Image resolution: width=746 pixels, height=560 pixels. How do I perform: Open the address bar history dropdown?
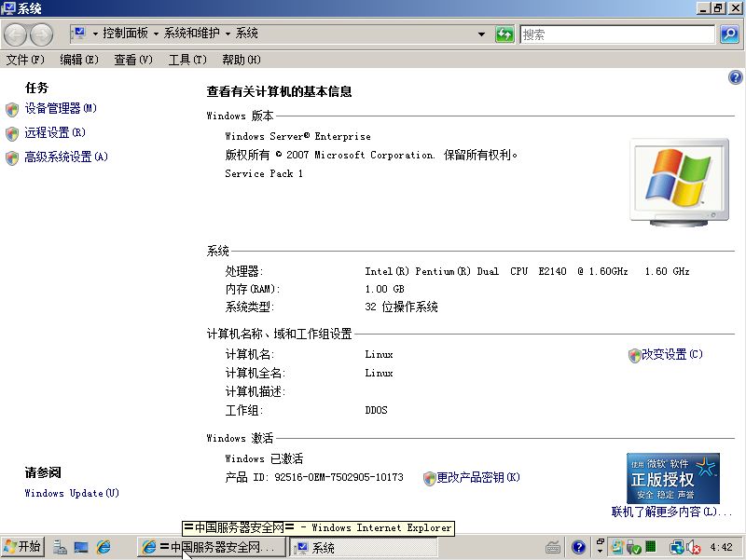coord(481,34)
